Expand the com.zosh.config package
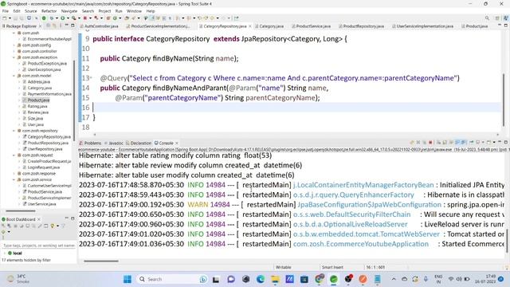Image resolution: width=510 pixels, height=287 pixels. coord(14,45)
